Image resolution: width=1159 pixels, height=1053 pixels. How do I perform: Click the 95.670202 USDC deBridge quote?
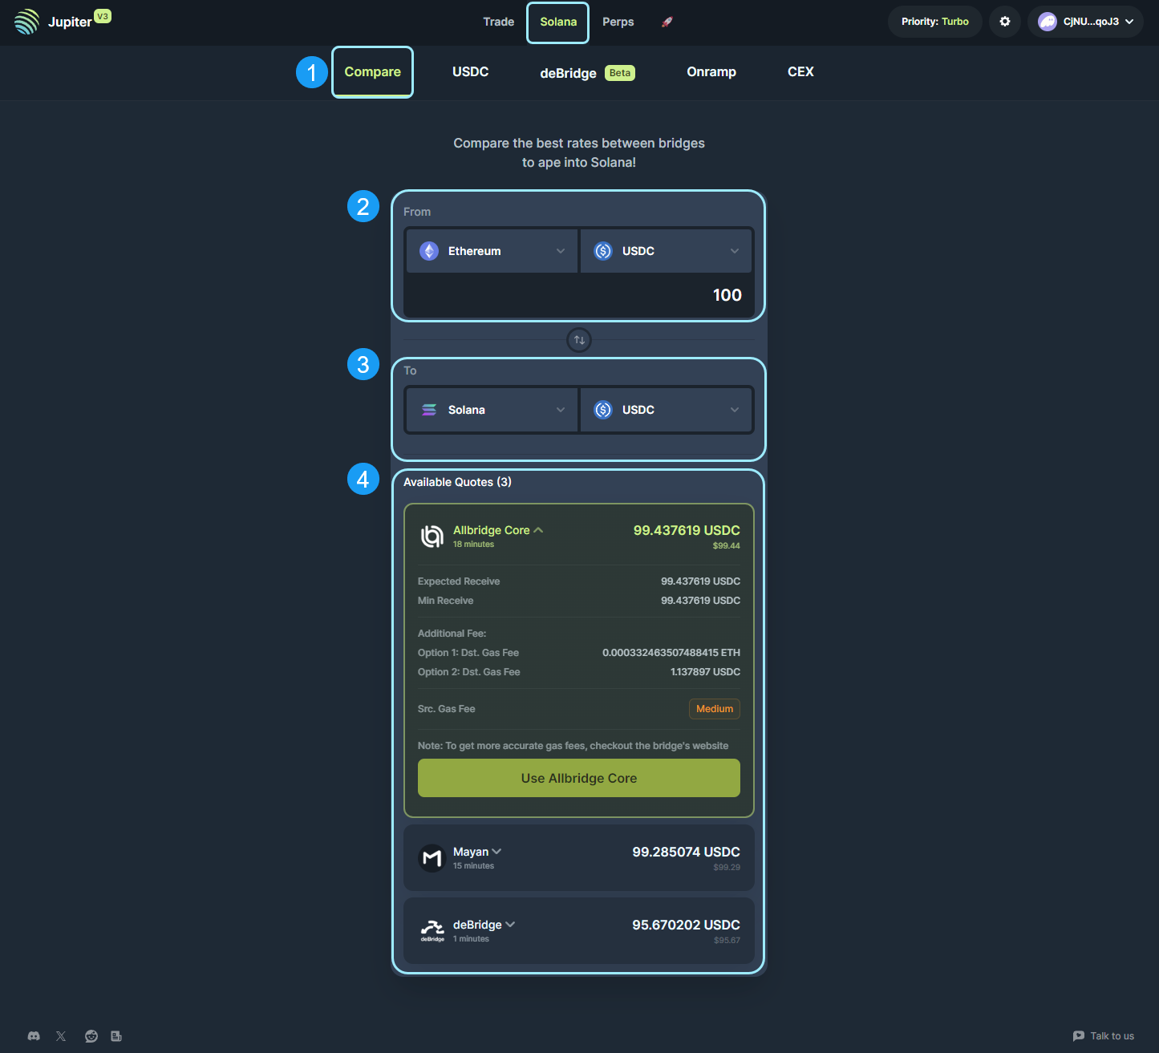tap(686, 925)
